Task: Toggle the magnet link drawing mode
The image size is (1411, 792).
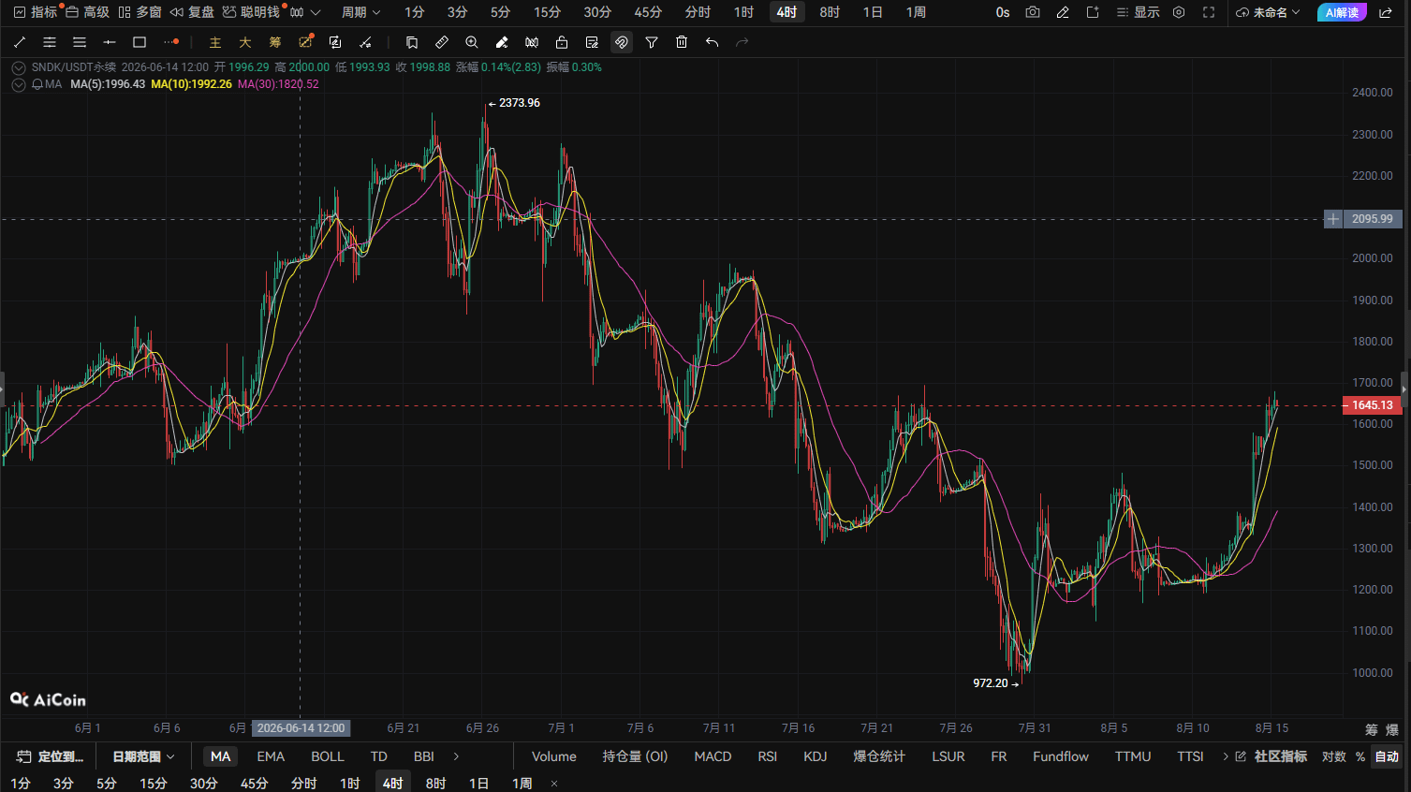Action: click(x=622, y=42)
